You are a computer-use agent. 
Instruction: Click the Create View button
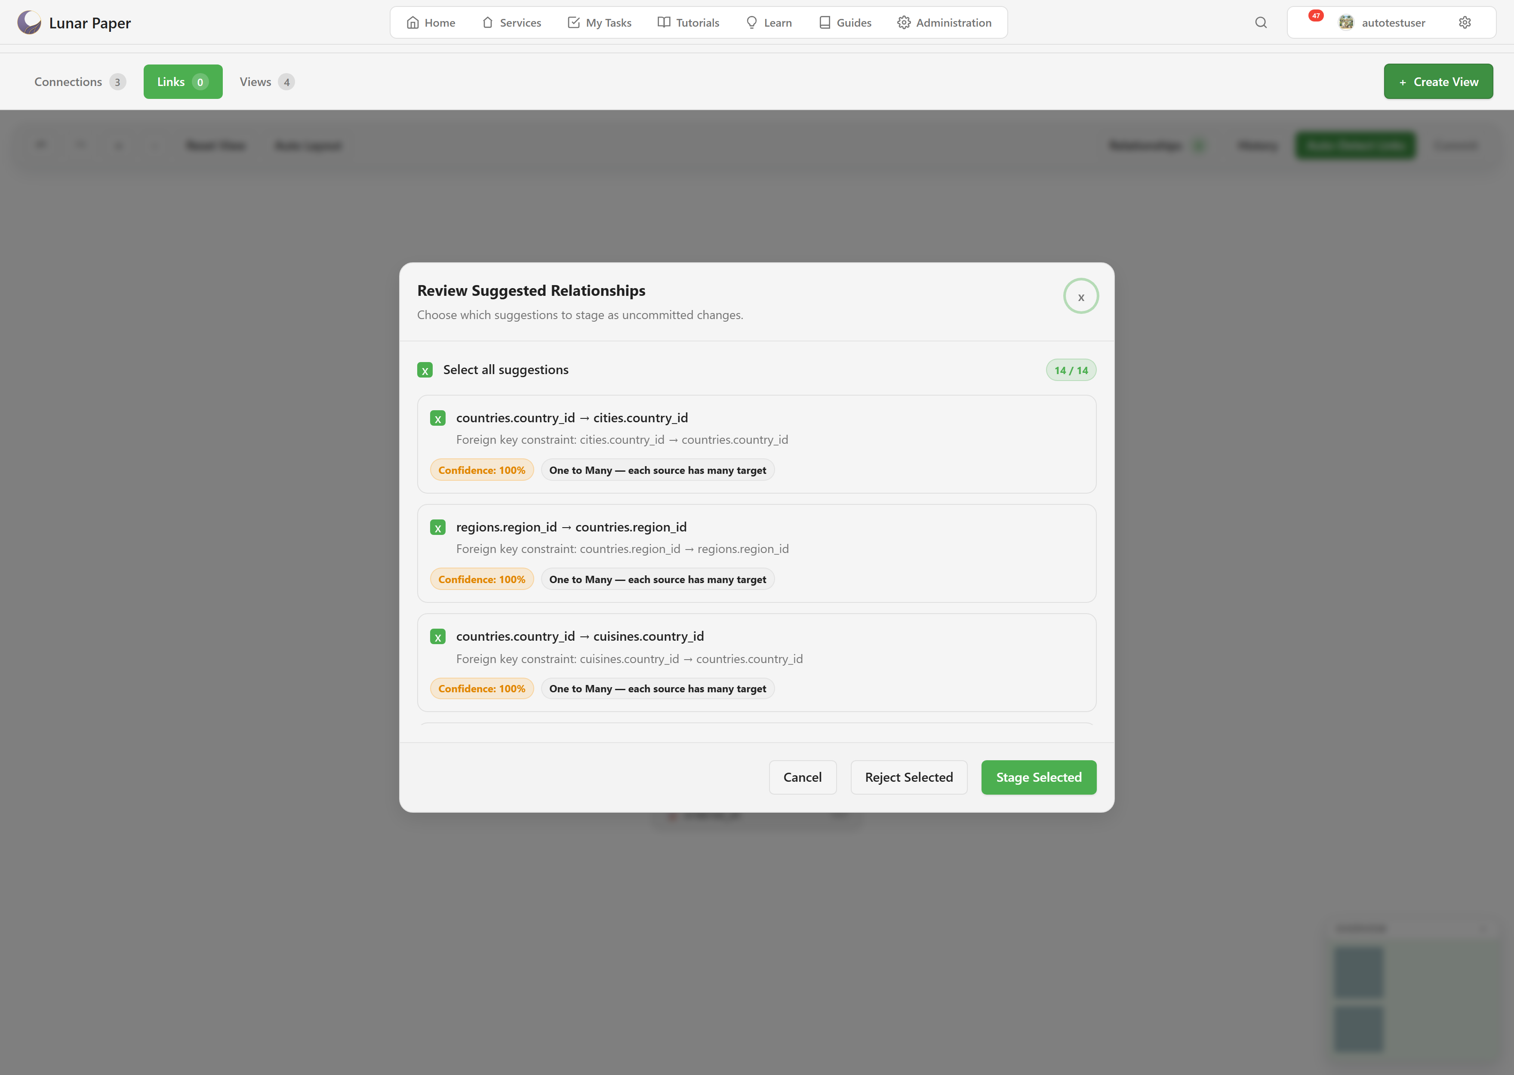1438,81
